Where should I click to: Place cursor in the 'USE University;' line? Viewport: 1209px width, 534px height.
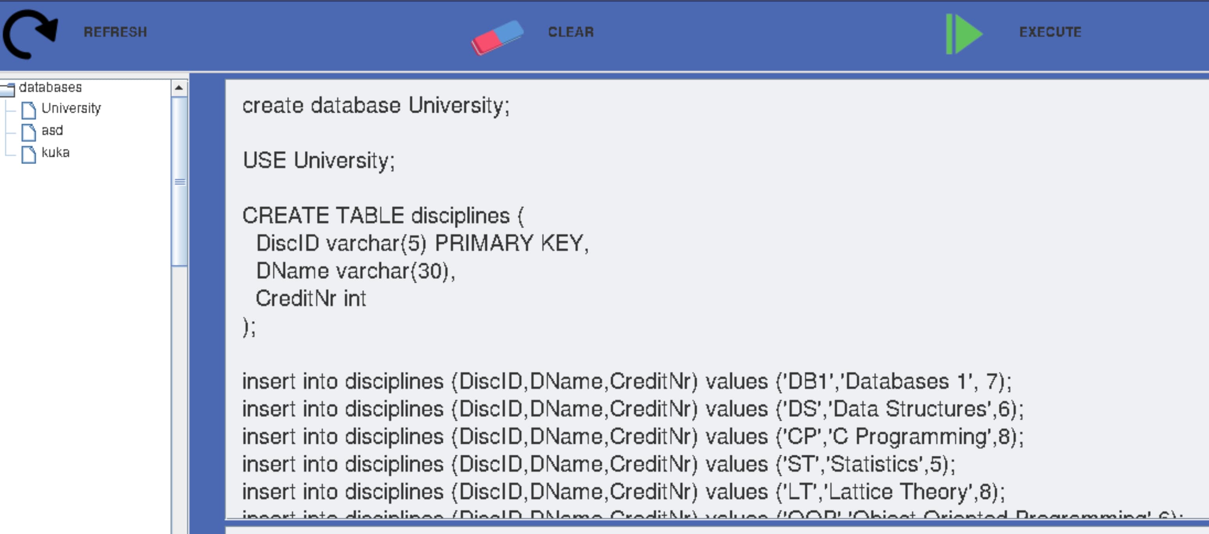click(x=319, y=161)
